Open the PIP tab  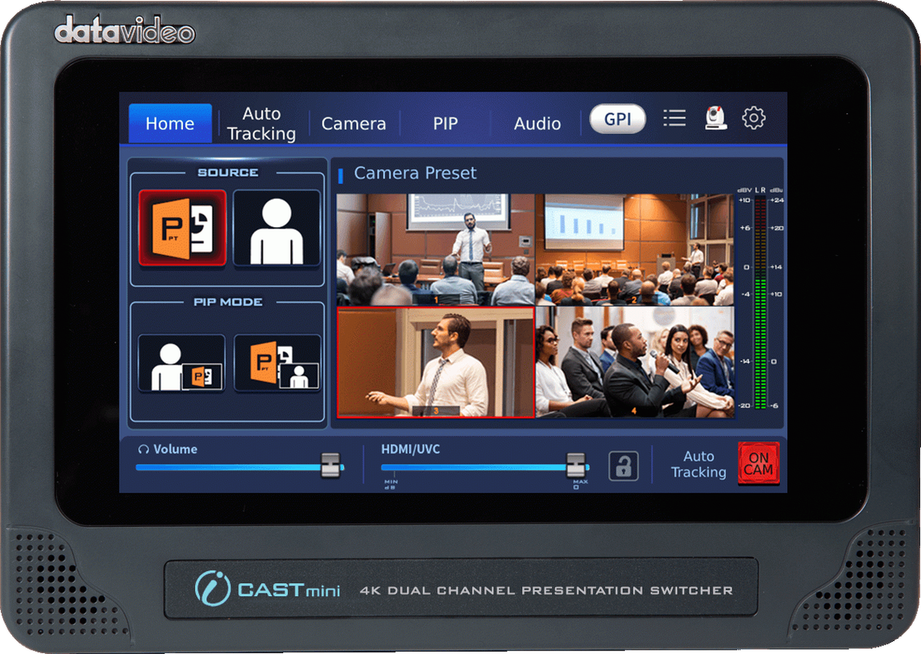445,124
